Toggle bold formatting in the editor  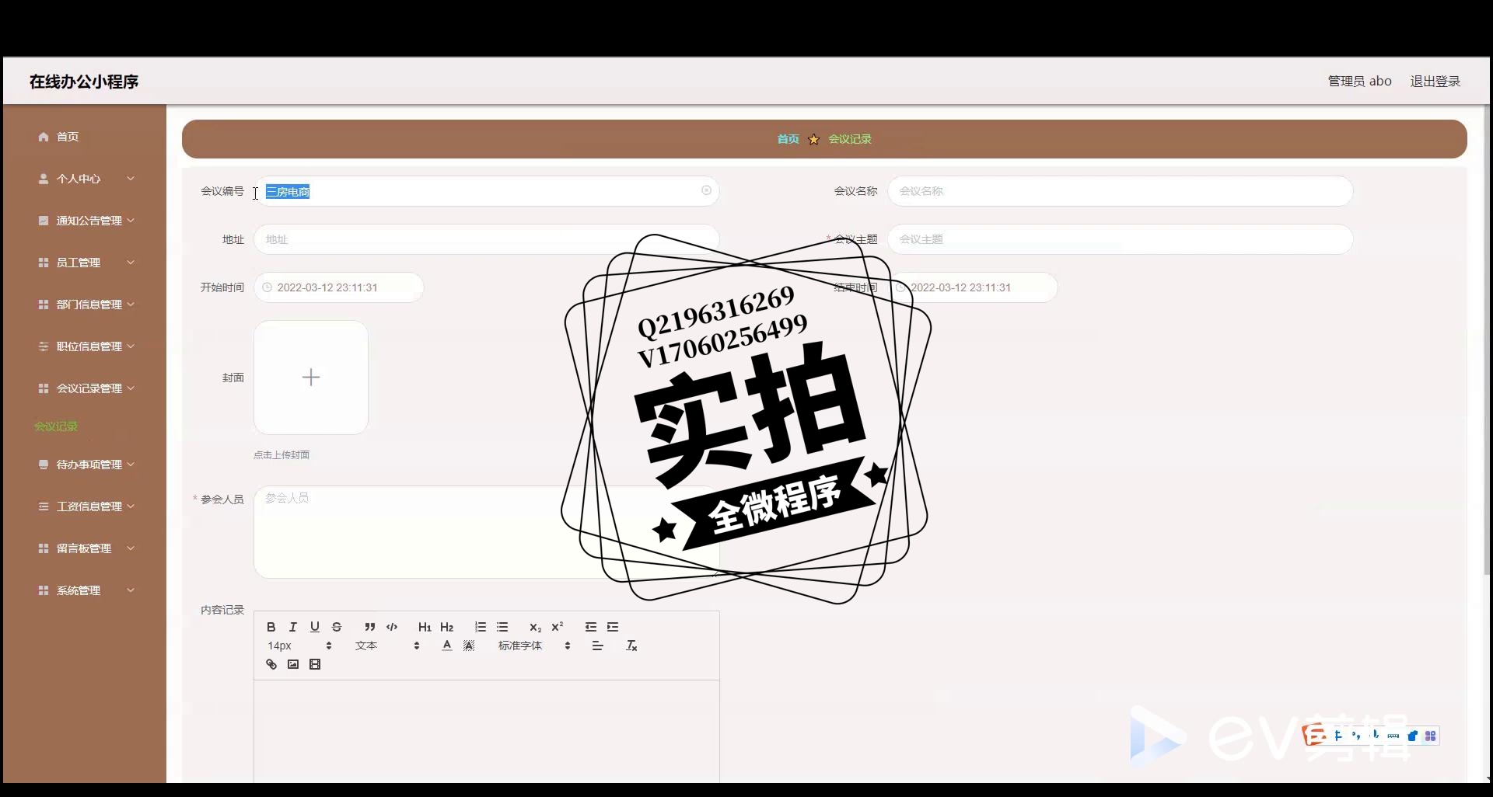point(271,627)
